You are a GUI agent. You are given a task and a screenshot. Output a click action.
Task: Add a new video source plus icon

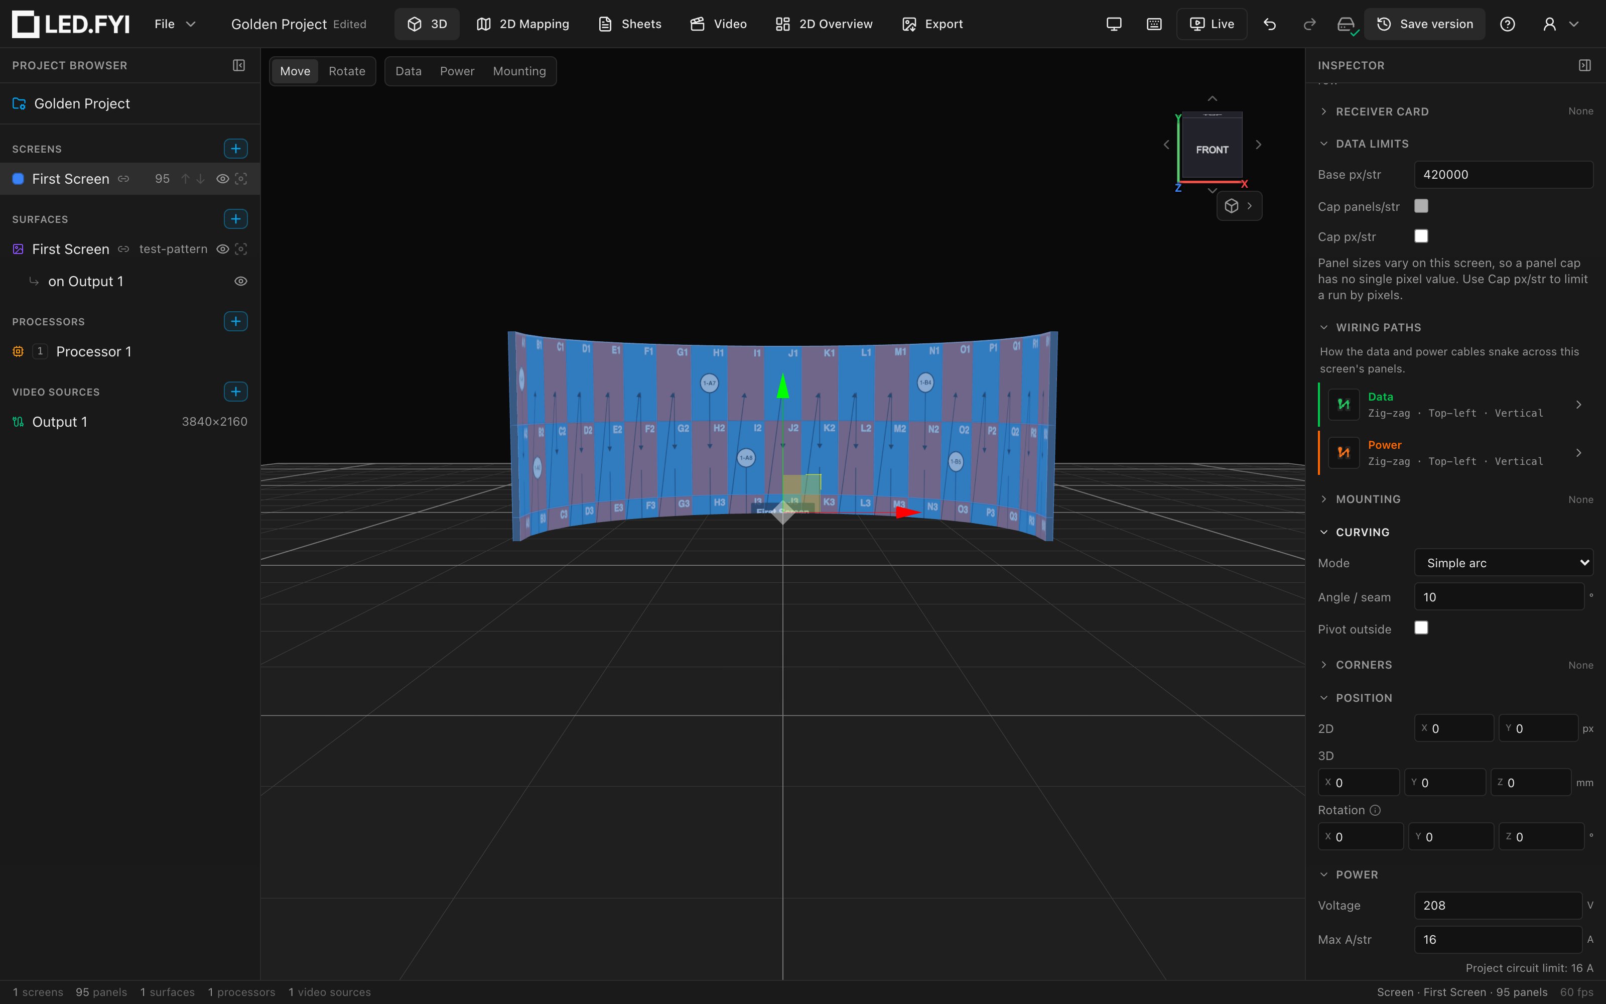tap(235, 392)
